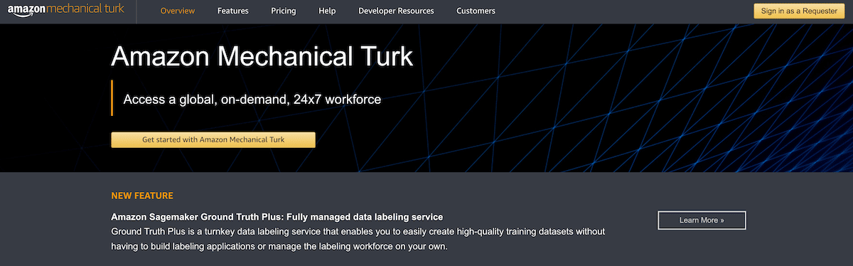
Task: View the Customers page
Action: tap(476, 11)
